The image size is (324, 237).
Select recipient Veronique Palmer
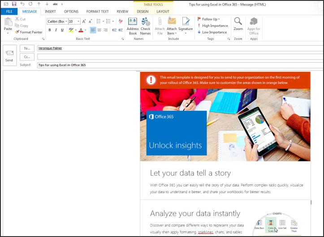[x=50, y=48]
